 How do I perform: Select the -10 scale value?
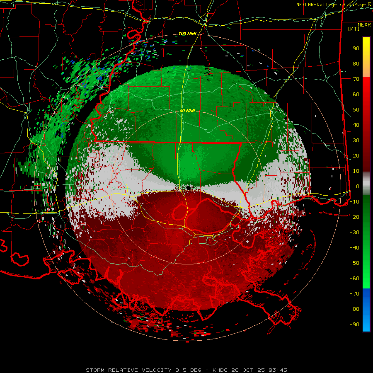click(354, 202)
